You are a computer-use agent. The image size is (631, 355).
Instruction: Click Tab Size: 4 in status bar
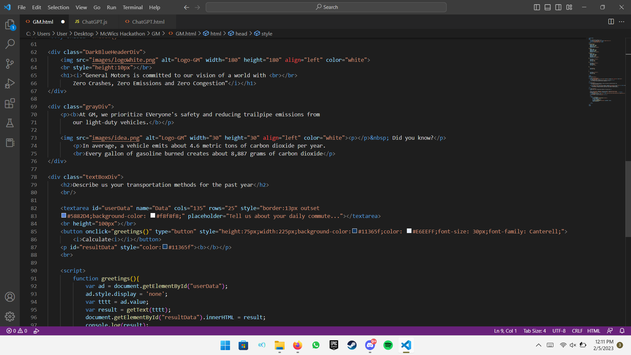[534, 331]
